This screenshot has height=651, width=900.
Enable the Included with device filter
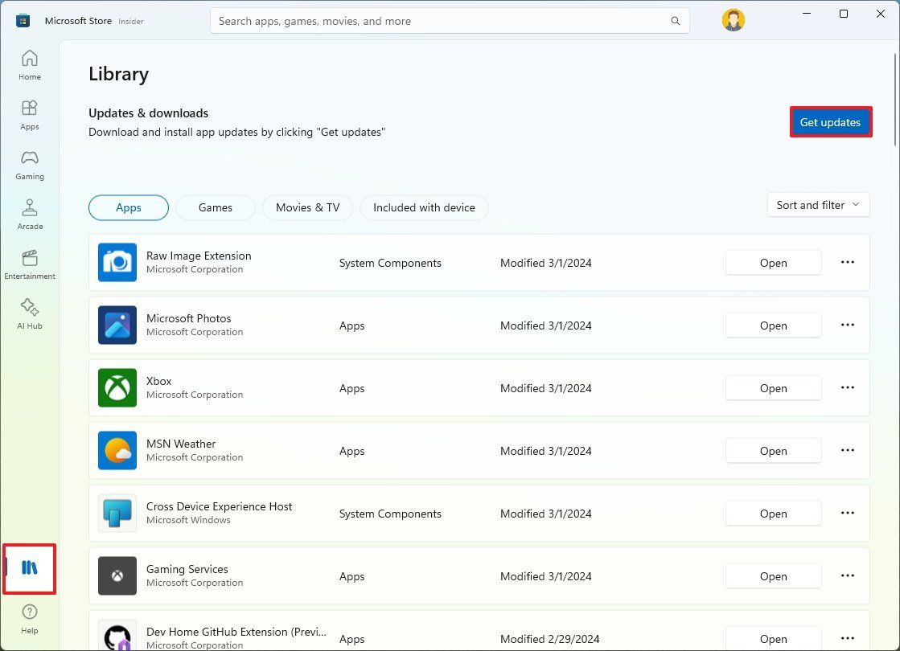point(424,207)
